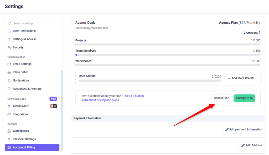
Task: Click the green Change Plan button
Action: (x=244, y=98)
